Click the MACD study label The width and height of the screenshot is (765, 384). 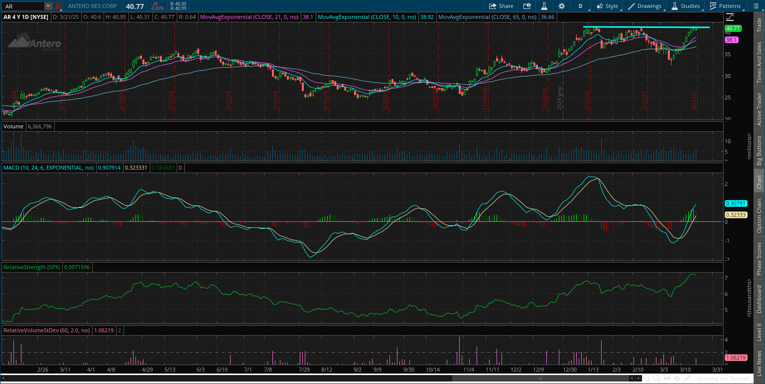click(48, 168)
